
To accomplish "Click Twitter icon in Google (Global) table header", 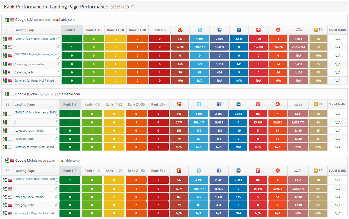I will tap(199, 104).
